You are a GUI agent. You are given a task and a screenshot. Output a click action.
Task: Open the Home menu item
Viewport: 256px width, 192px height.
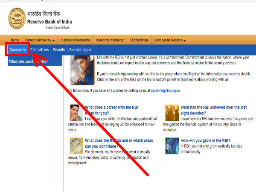coord(15,40)
